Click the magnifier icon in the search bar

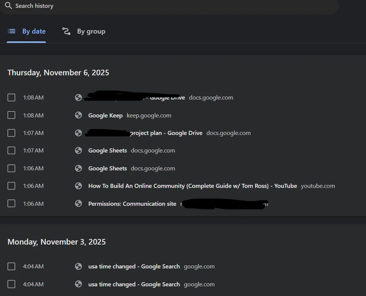coord(8,6)
